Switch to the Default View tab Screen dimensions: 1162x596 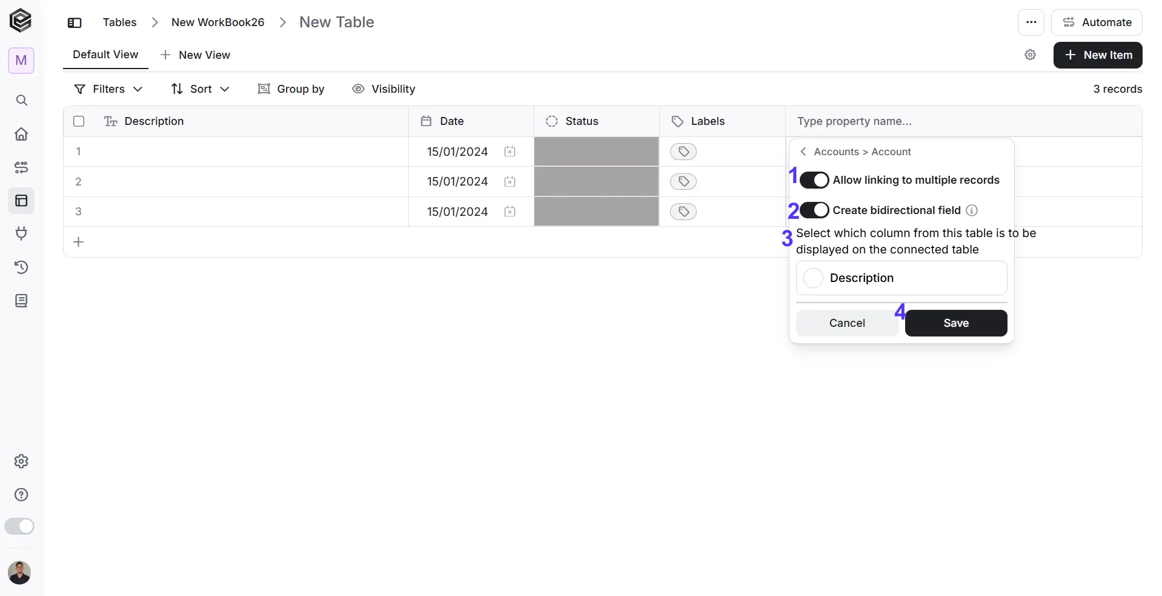coord(105,55)
